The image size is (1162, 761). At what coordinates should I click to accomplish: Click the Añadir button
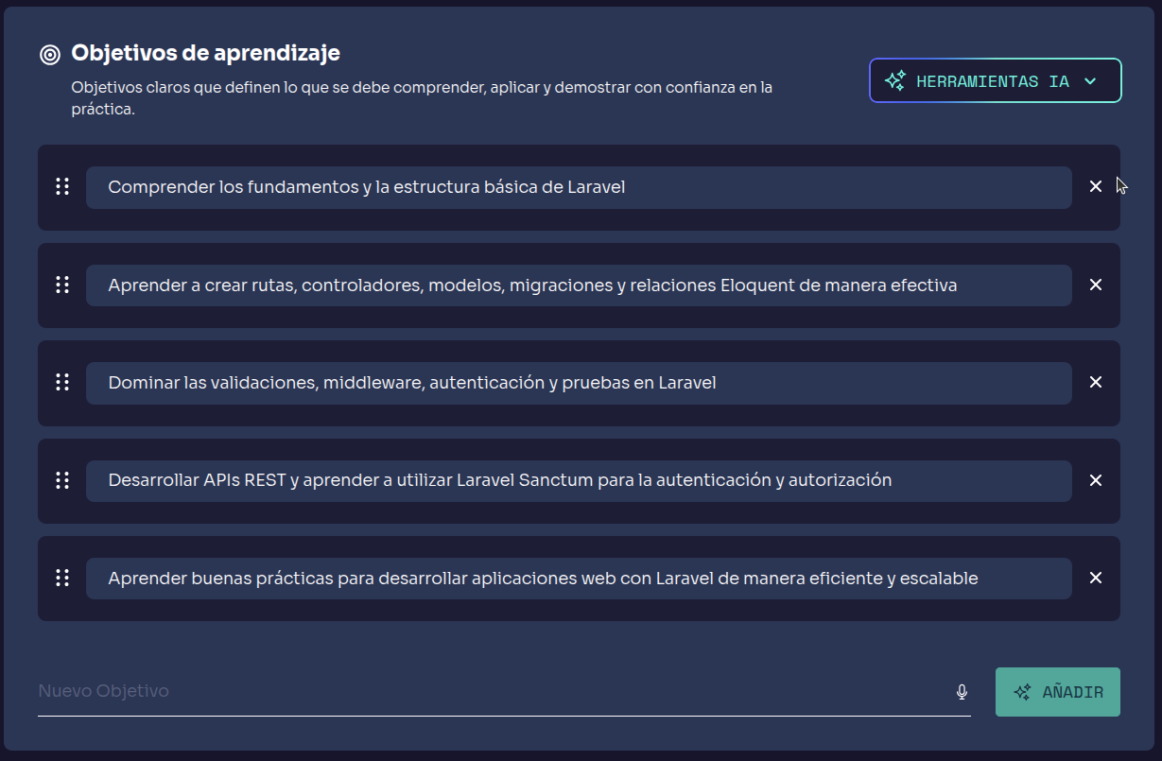pos(1057,692)
